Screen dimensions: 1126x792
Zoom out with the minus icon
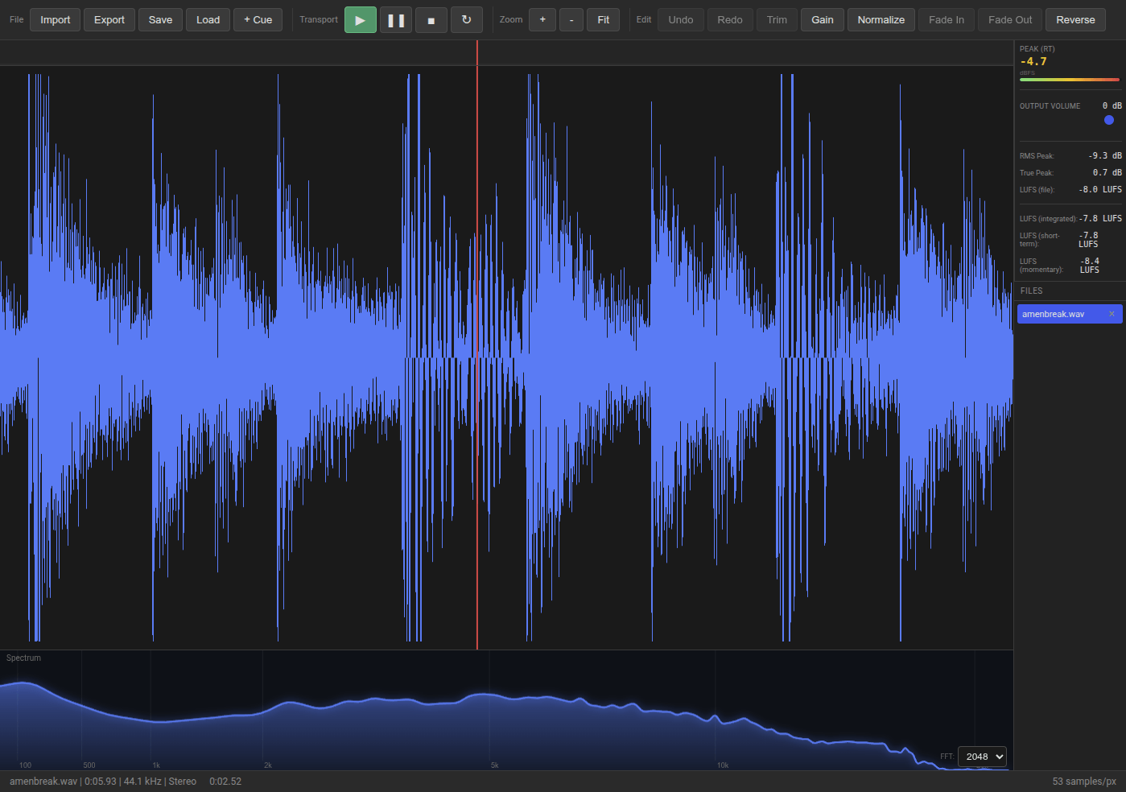tap(571, 20)
